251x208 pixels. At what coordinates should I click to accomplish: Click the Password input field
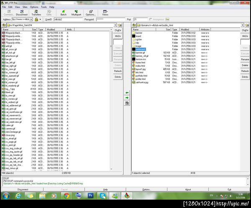pyautogui.click(x=110, y=19)
